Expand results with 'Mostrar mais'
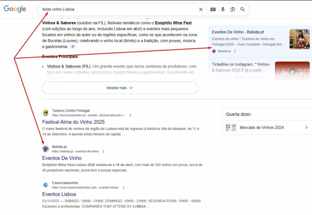This screenshot has width=312, height=215. [x=120, y=88]
